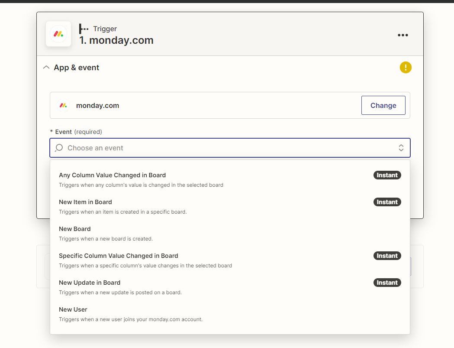The width and height of the screenshot is (454, 348).
Task: Click the search magnifier icon in event field
Action: 59,148
